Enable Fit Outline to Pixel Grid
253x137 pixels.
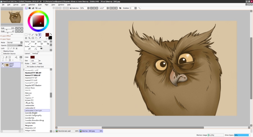[x=26, y=67]
